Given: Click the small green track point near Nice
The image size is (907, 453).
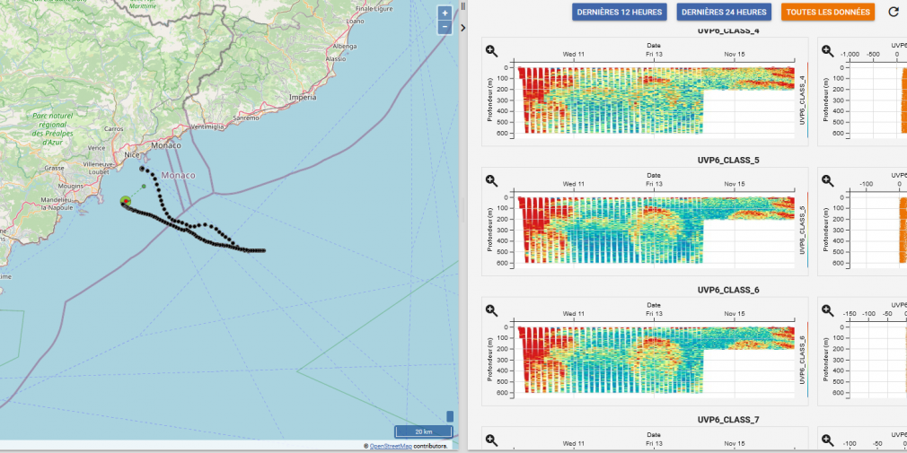Looking at the screenshot, I should pyautogui.click(x=144, y=186).
